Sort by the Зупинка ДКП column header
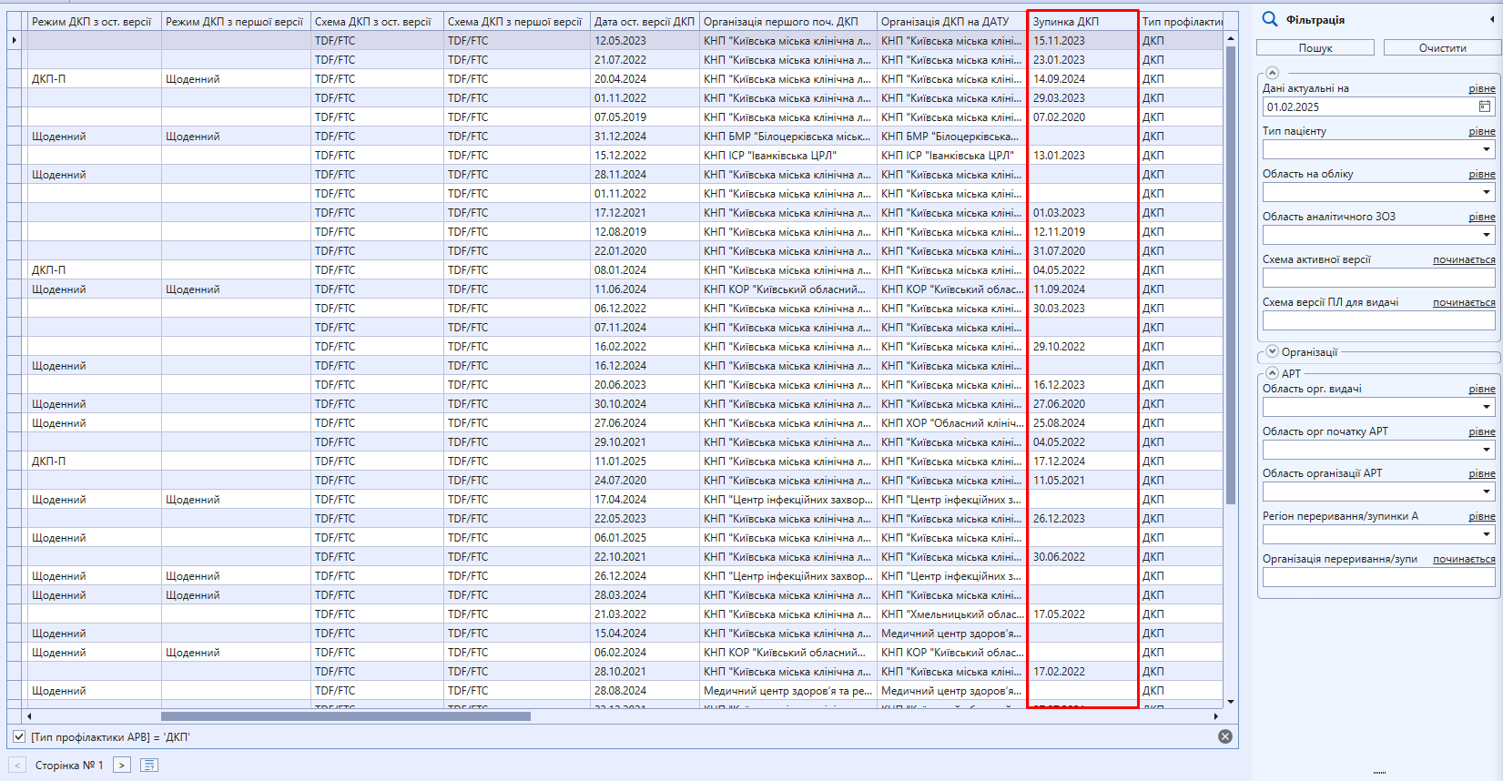The height and width of the screenshot is (781, 1503). click(x=1082, y=21)
